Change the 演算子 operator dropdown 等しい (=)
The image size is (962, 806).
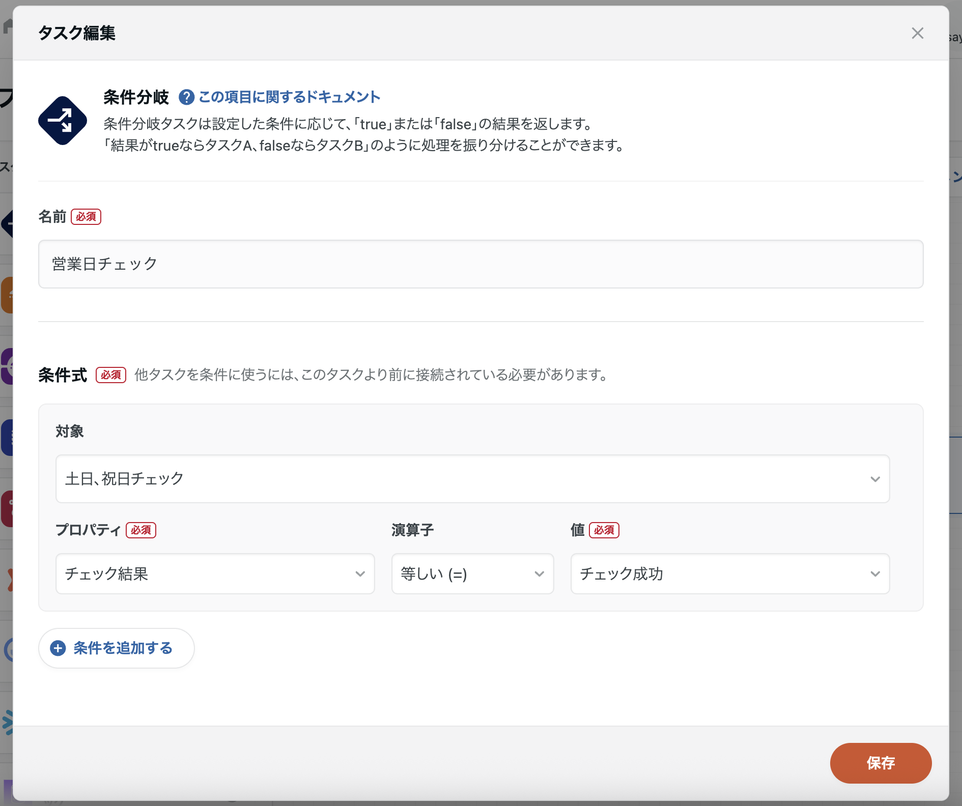[x=472, y=574]
